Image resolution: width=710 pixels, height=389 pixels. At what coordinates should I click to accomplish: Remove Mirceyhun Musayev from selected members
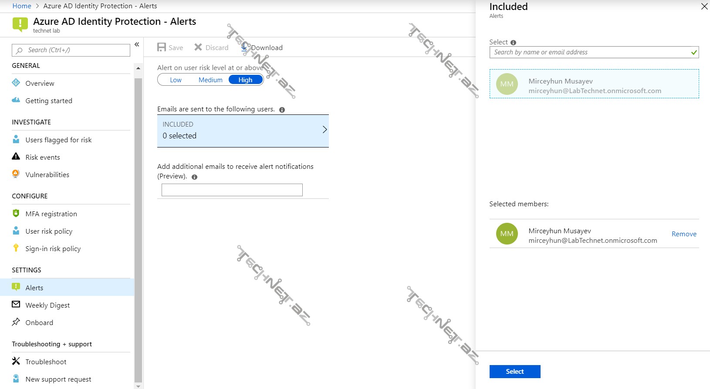683,234
